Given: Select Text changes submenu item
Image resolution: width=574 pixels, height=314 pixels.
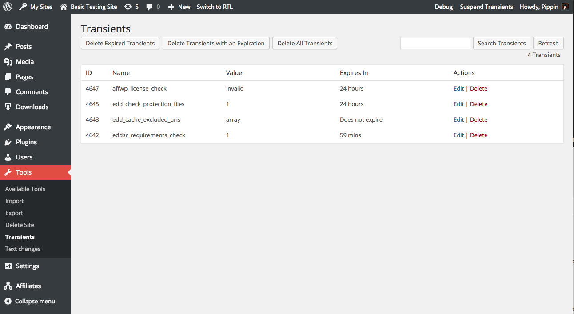Looking at the screenshot, I should (x=23, y=249).
